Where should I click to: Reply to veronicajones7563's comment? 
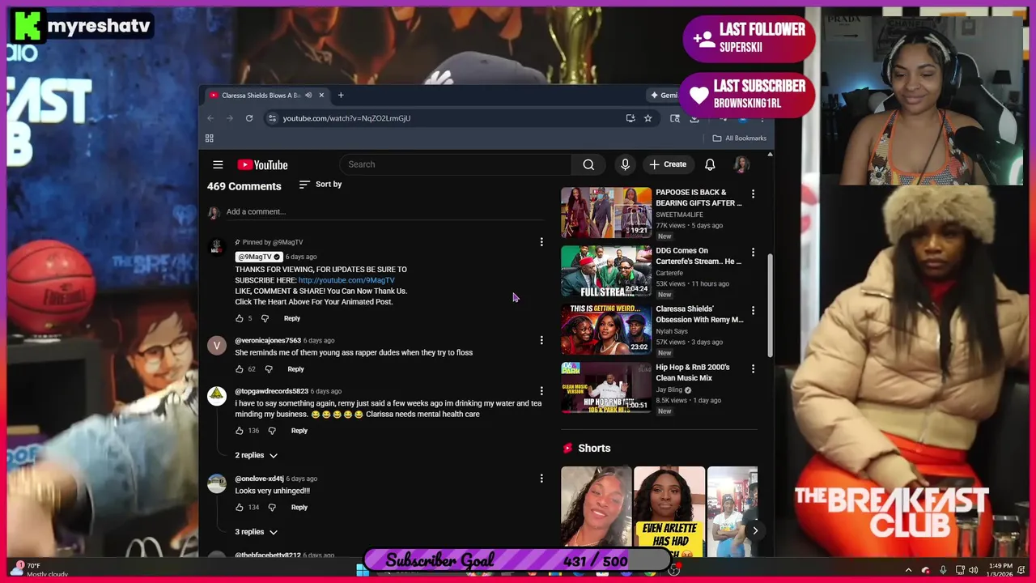(295, 369)
